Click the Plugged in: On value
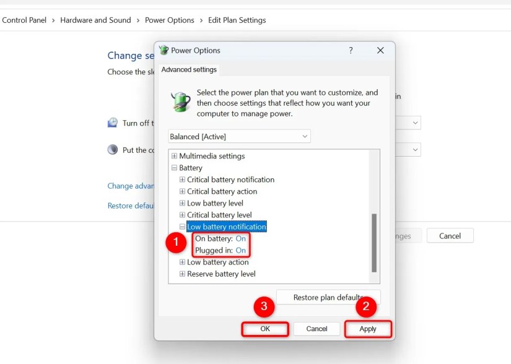The width and height of the screenshot is (511, 364). click(240, 250)
